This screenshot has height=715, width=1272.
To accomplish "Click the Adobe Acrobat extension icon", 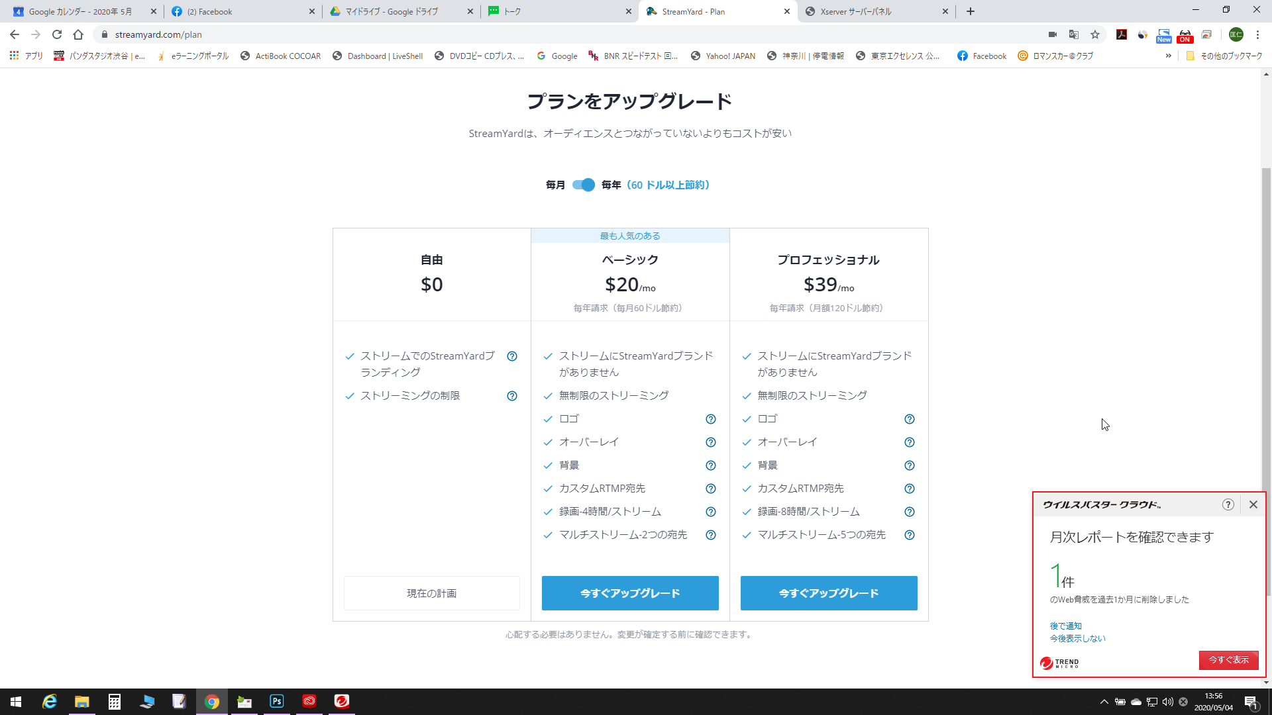I will tap(1122, 34).
